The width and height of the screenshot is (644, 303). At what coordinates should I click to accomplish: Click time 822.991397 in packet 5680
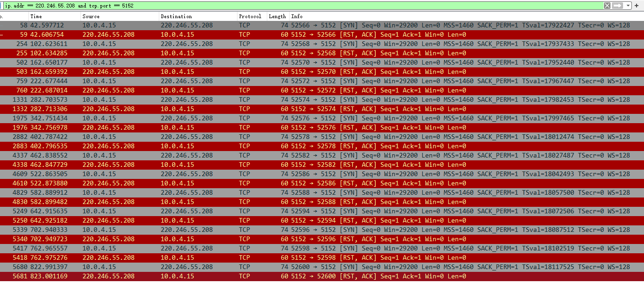pyautogui.click(x=49, y=267)
